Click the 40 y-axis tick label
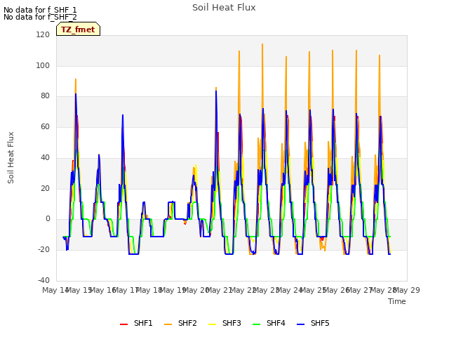 tap(45, 157)
